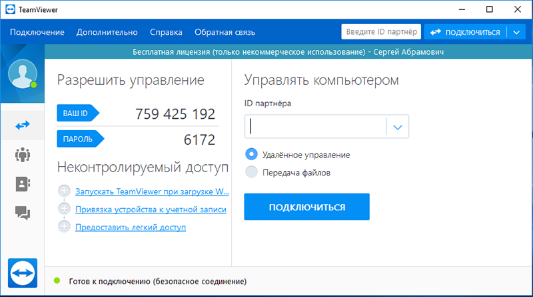Viewport: 533px width, 297px height.
Task: Select the Удалённое управление radio button
Action: (252, 154)
